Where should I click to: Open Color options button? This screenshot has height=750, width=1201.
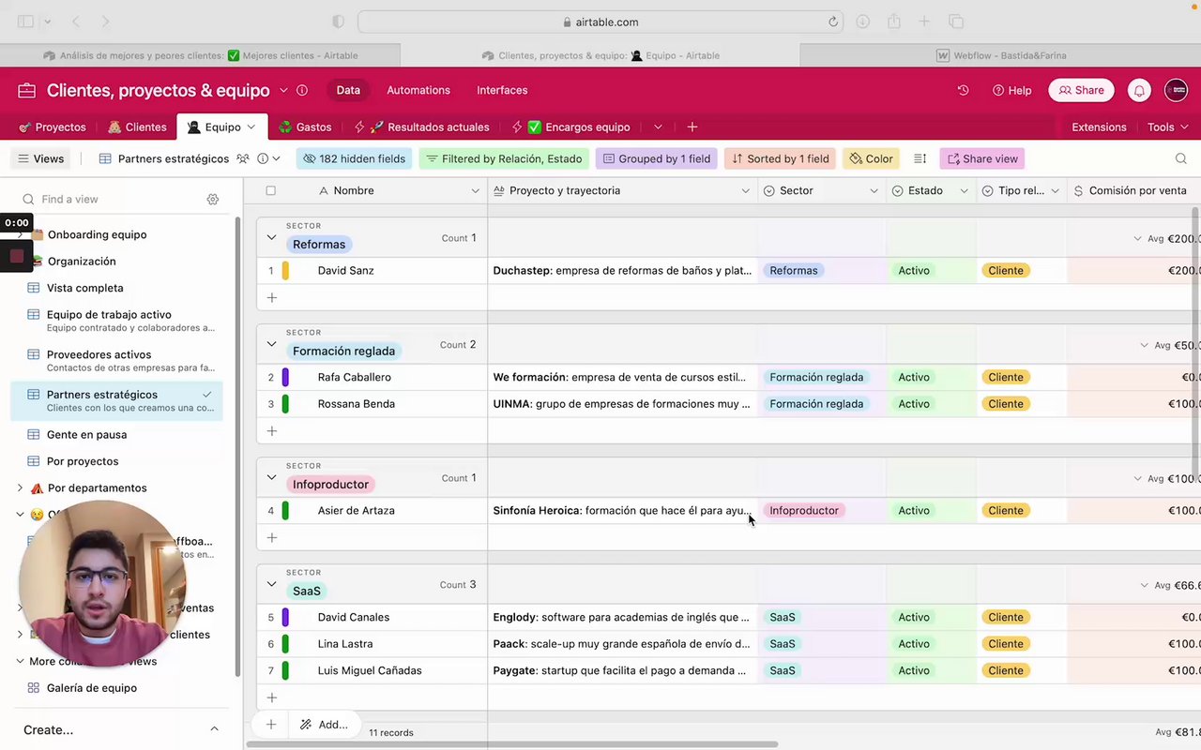(871, 158)
